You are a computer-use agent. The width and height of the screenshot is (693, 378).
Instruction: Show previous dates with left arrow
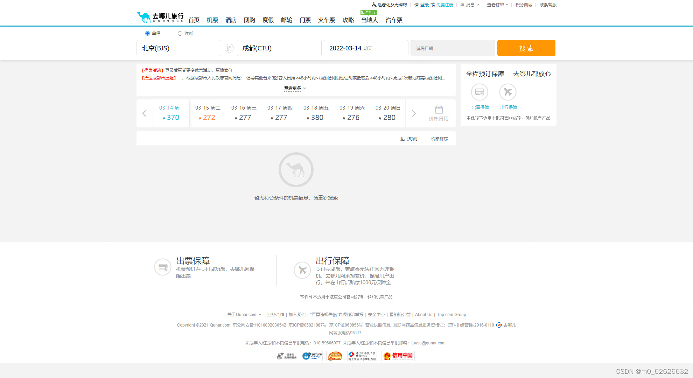coord(144,113)
